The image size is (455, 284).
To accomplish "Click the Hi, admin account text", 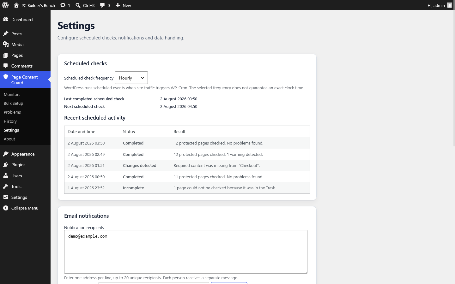I will tap(436, 5).
